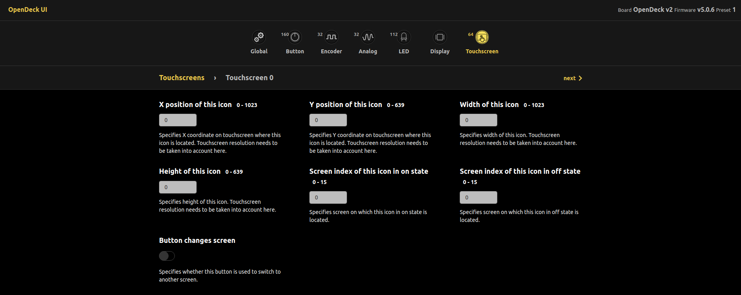Screen dimensions: 741x295
Task: Click the Global tab label
Action: (x=259, y=51)
